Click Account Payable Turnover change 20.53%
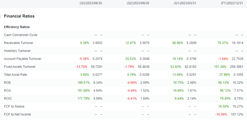 (x=131, y=59)
